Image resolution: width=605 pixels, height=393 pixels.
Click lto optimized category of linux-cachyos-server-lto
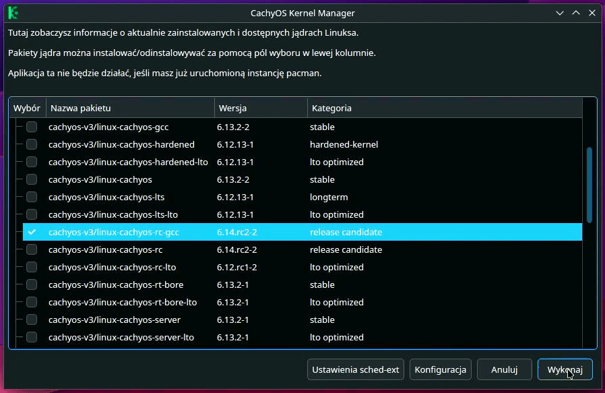(336, 338)
